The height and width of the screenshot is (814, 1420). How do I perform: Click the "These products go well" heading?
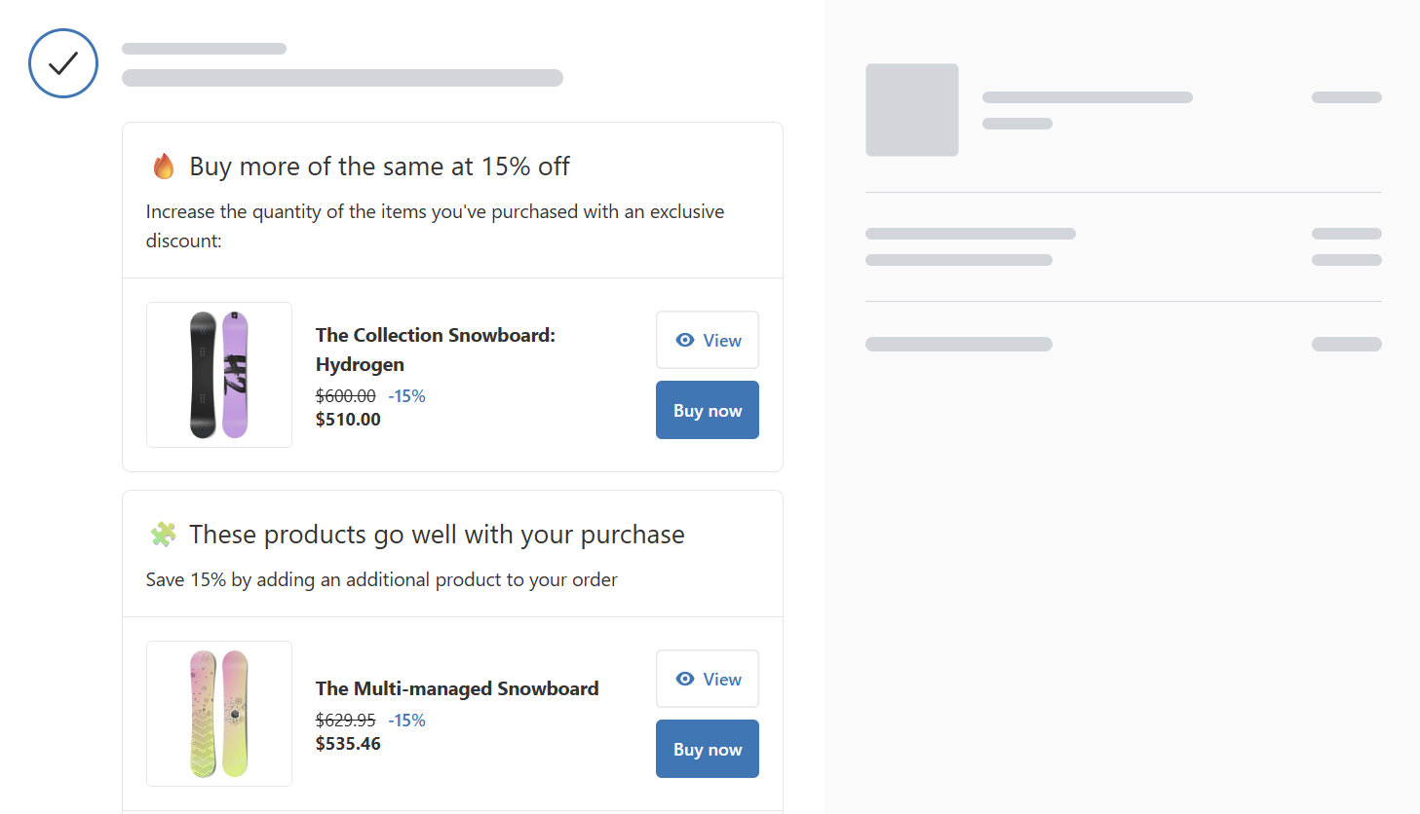click(x=437, y=535)
